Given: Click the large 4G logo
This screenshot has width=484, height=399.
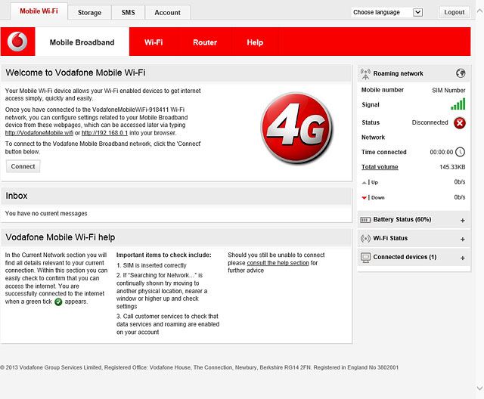Looking at the screenshot, I should [296, 128].
